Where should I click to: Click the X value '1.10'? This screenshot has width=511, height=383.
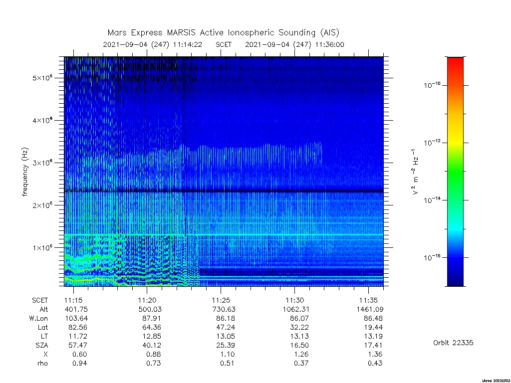pyautogui.click(x=227, y=355)
